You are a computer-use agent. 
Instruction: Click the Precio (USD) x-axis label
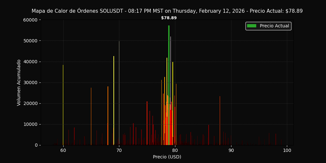click(167, 157)
